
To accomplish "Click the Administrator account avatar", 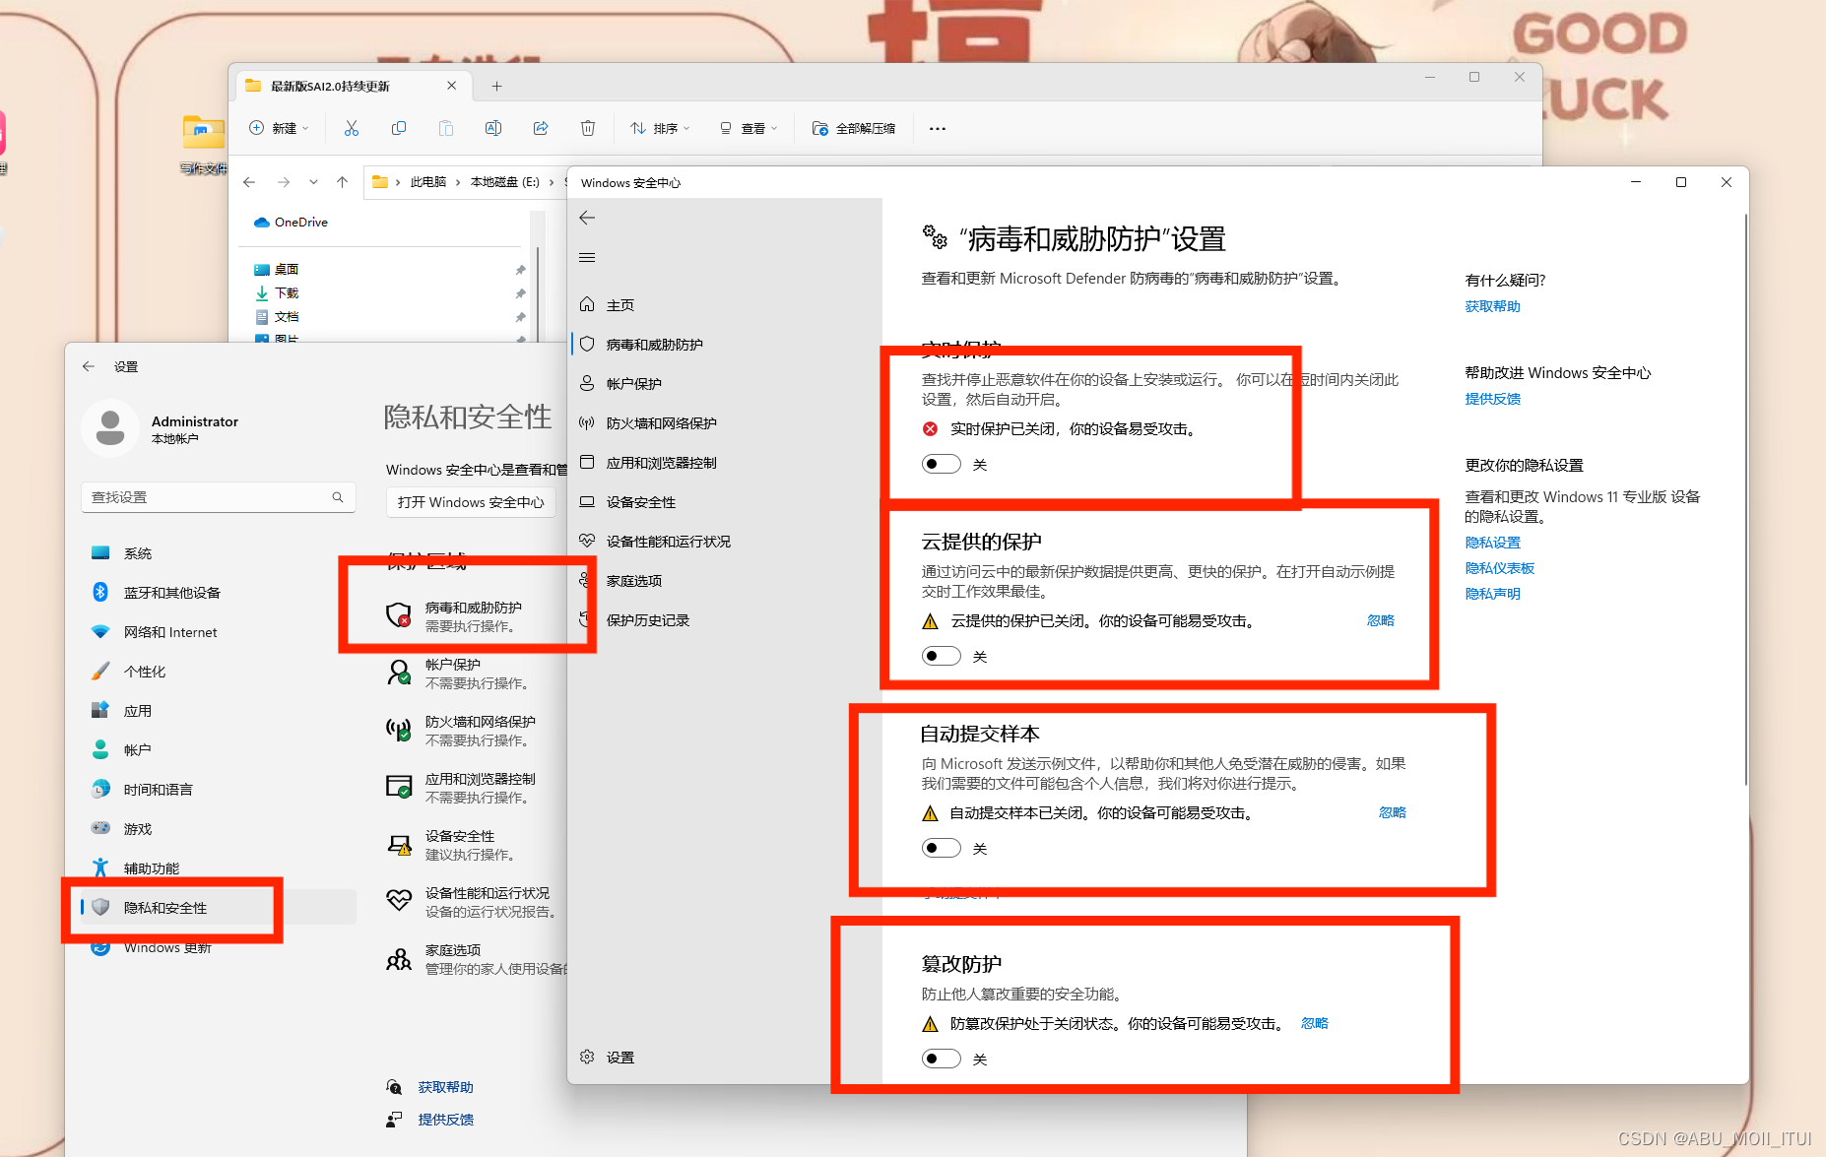I will tap(110, 428).
